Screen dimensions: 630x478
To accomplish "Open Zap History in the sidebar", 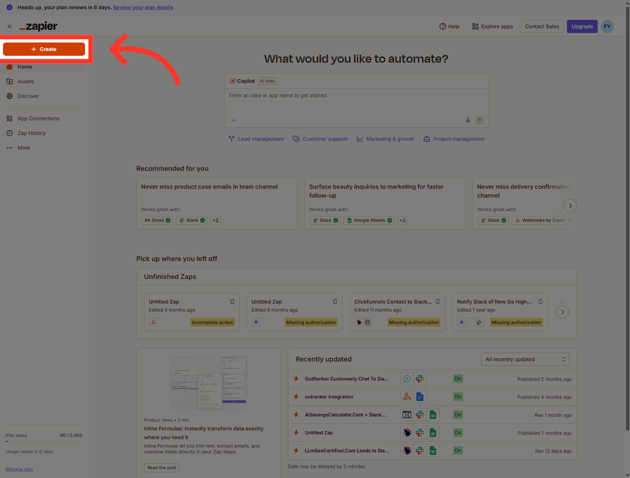I will pos(31,133).
